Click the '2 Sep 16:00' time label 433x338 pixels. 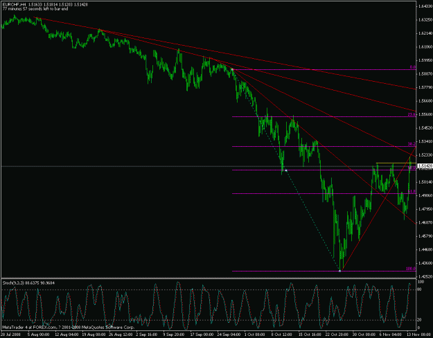(x=148, y=335)
